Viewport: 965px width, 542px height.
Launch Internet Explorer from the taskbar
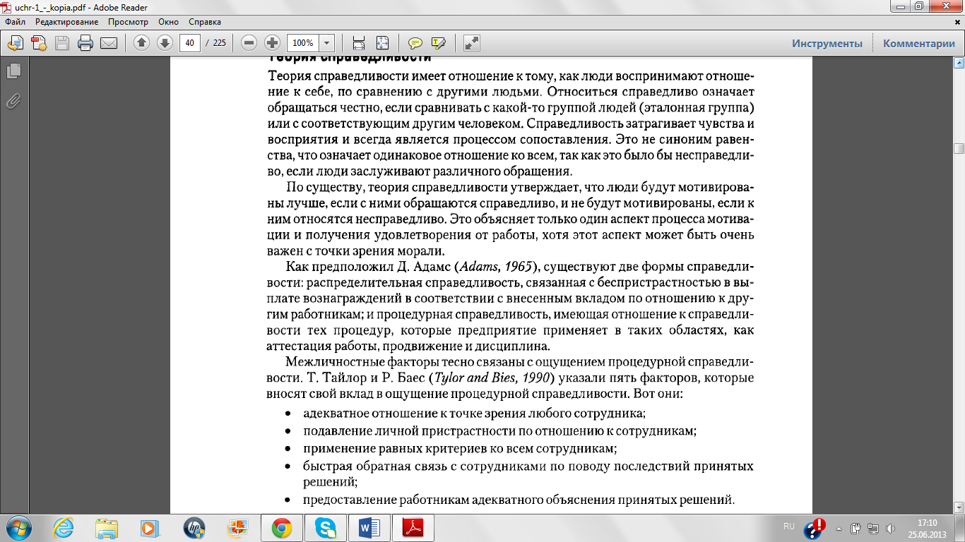point(64,527)
